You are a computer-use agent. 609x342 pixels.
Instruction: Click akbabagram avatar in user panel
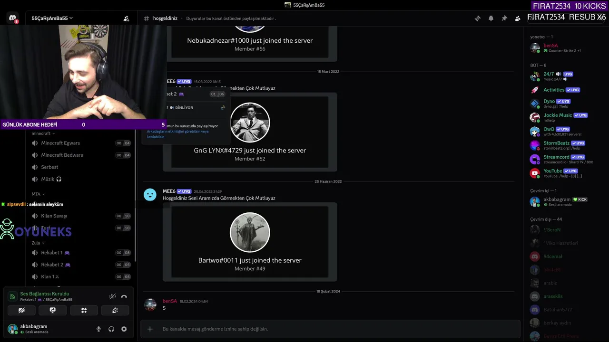(13, 329)
